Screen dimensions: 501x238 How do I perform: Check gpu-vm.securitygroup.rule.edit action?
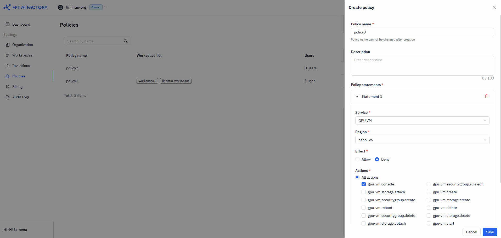tap(429, 184)
